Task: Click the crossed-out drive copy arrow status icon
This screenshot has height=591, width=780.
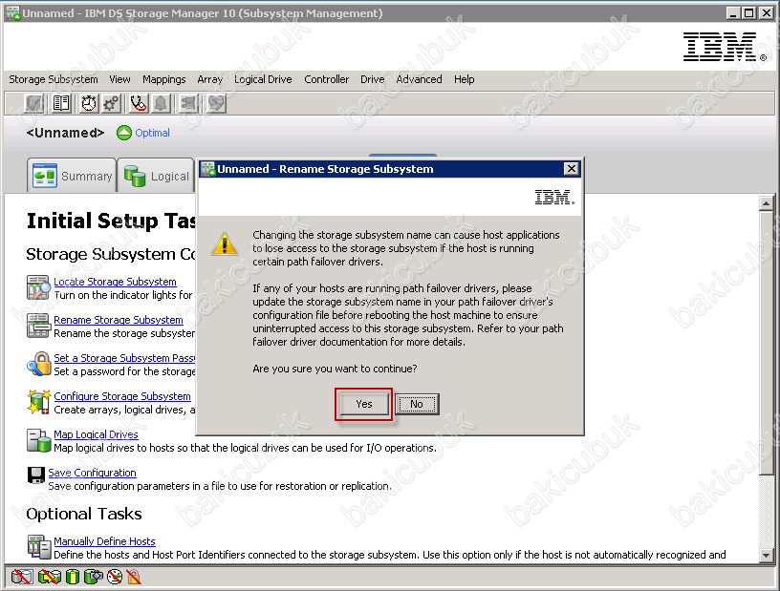Action: coord(49,577)
